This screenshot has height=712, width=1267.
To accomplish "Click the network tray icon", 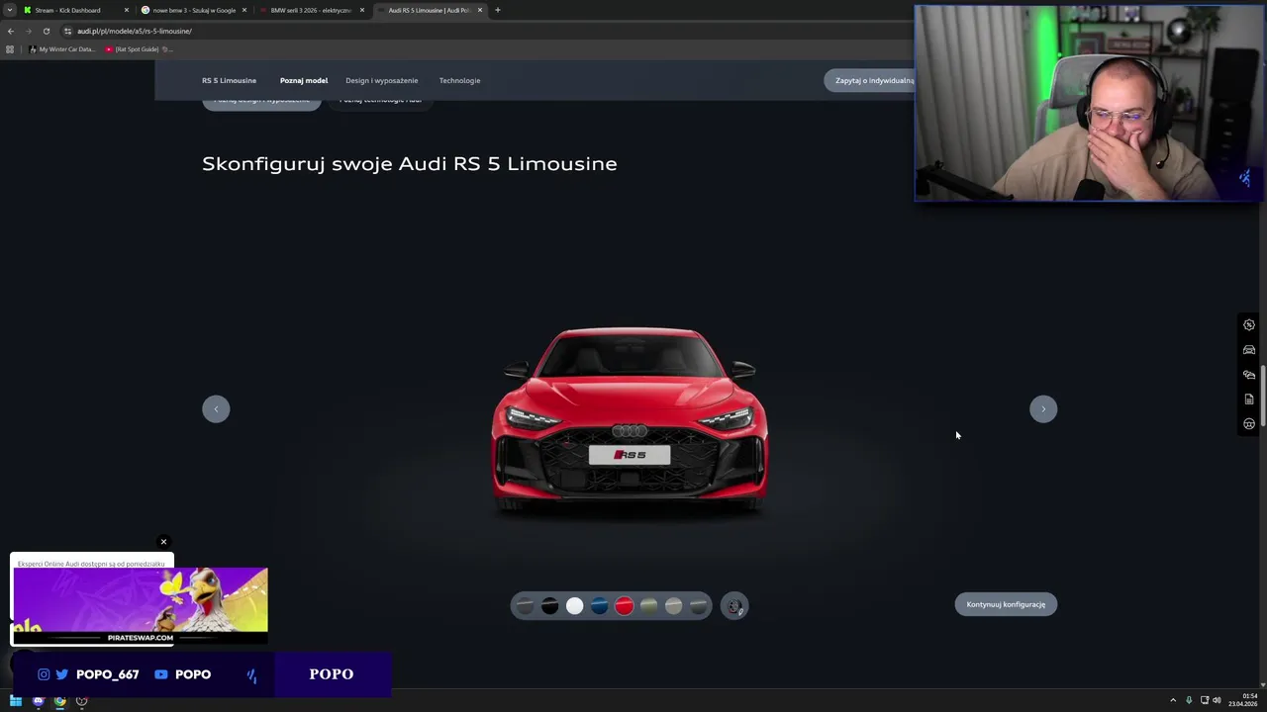I will click(x=1204, y=701).
